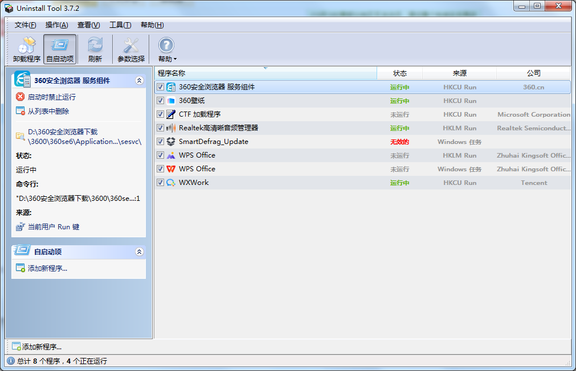This screenshot has height=371, width=576.
Task: Collapse the 360安全浏览器 服务组件 details panel
Action: 139,80
